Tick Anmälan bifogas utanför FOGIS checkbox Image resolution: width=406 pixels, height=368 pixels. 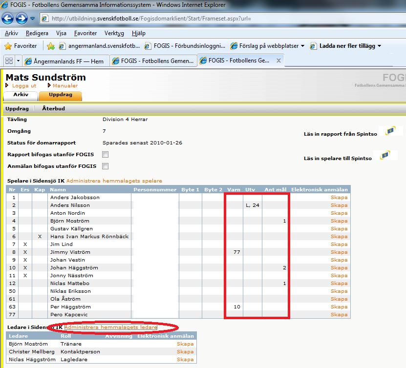tap(105, 166)
